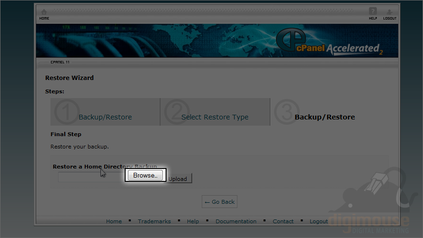The width and height of the screenshot is (423, 238).
Task: Open the Help icon in top-right header
Action: tap(373, 13)
